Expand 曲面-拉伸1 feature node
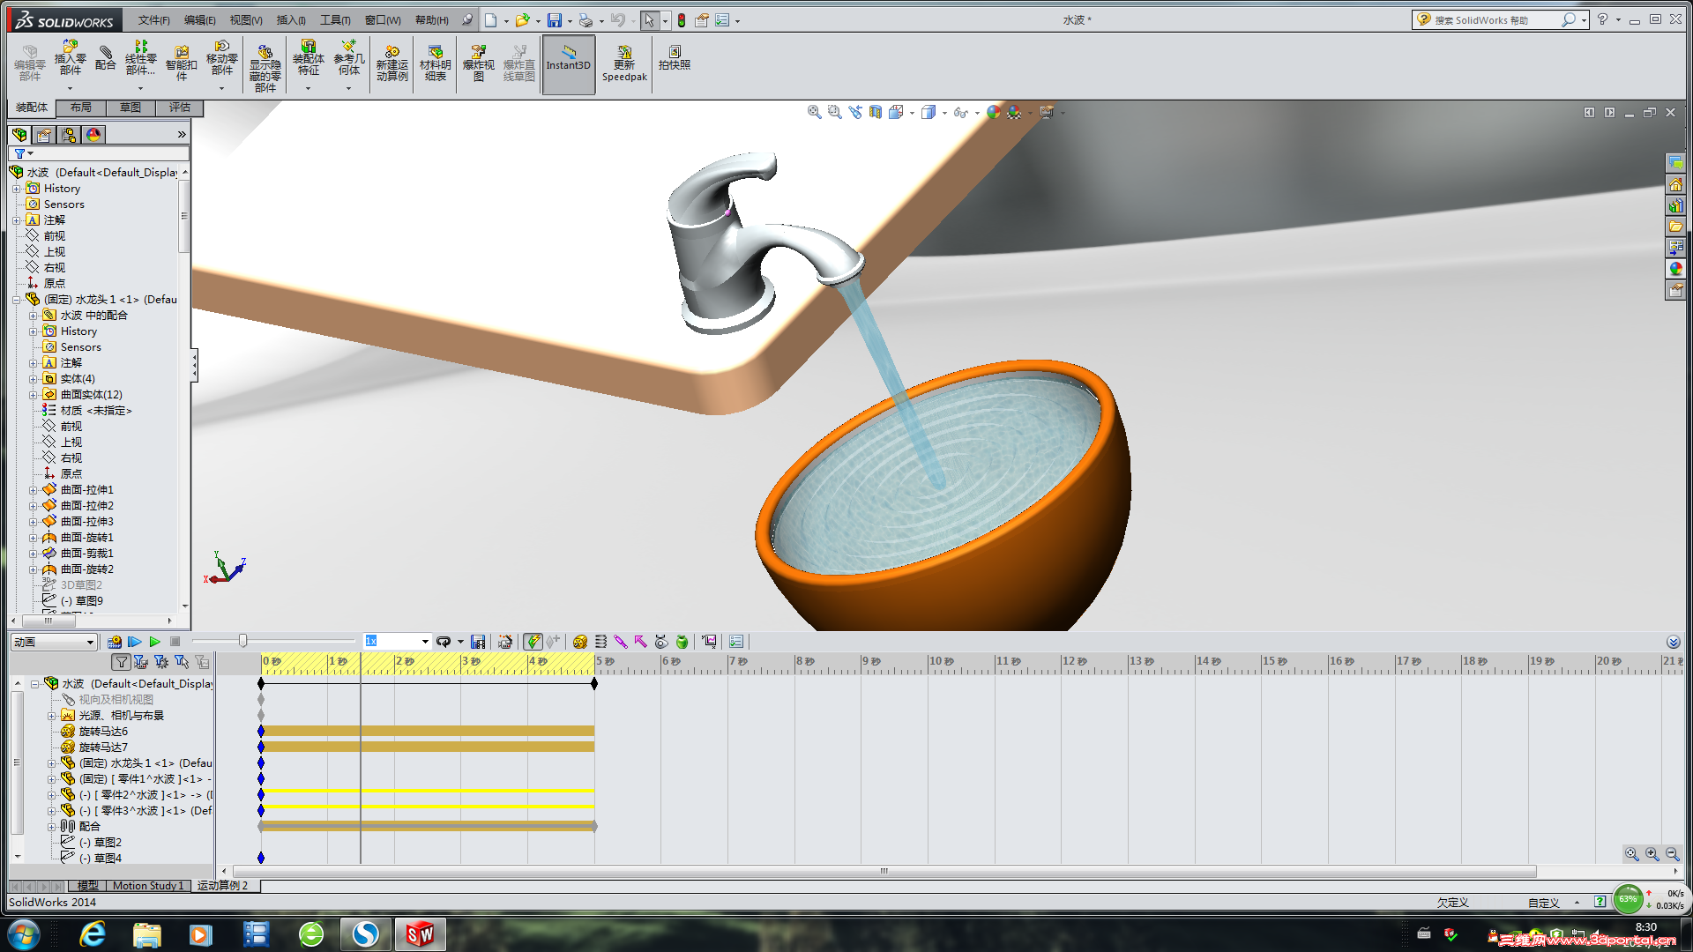Viewport: 1693px width, 952px height. [x=34, y=490]
